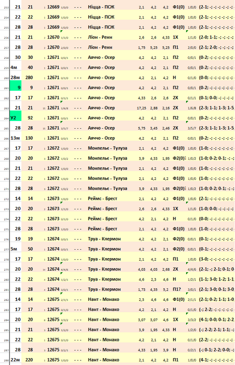This screenshot has height=365, width=235.
Task: Select the 1X outcome in Реймс - Брест row
Action: pos(176,209)
